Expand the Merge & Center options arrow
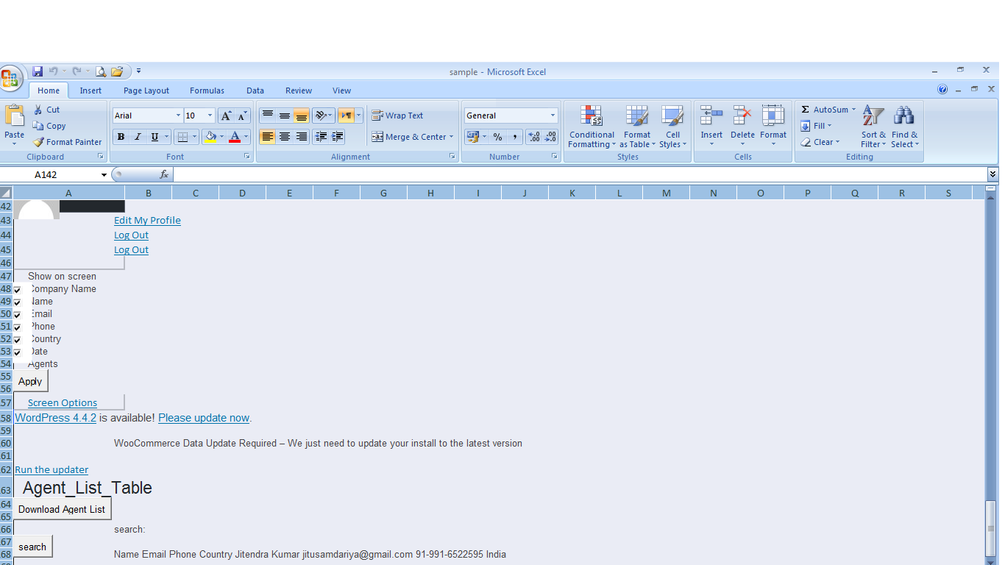Image resolution: width=1005 pixels, height=565 pixels. pos(451,137)
